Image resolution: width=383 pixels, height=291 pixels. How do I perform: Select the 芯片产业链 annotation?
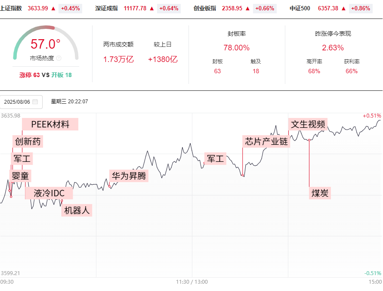266,142
